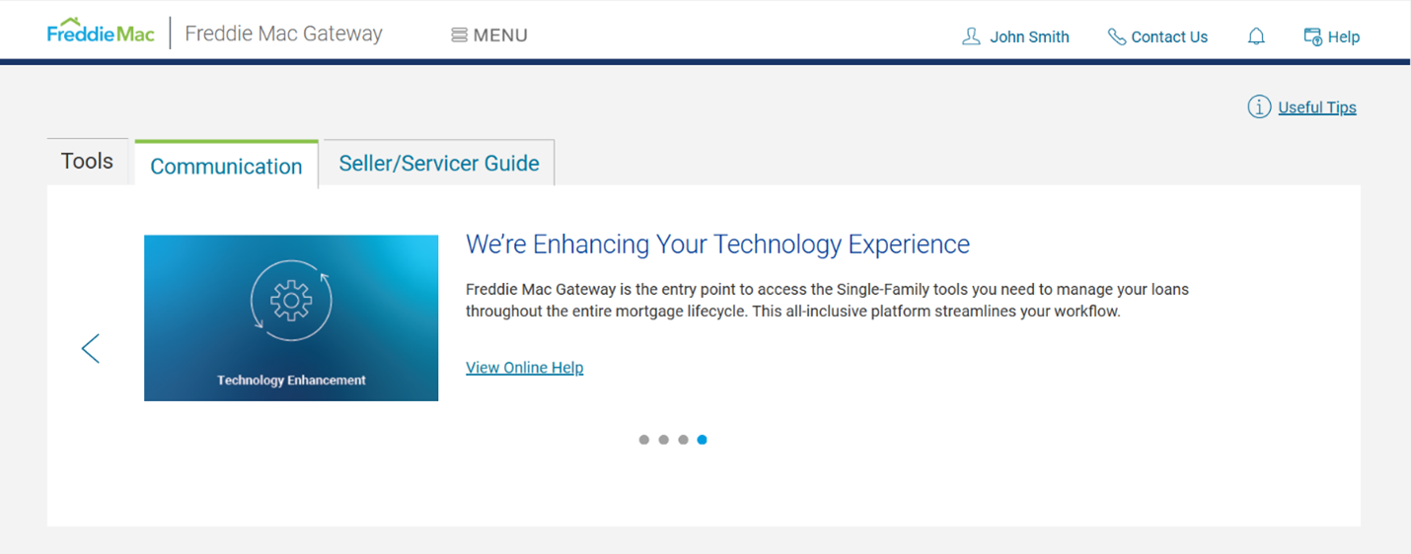Select the fourth active carousel dot
The width and height of the screenshot is (1411, 554).
click(702, 440)
